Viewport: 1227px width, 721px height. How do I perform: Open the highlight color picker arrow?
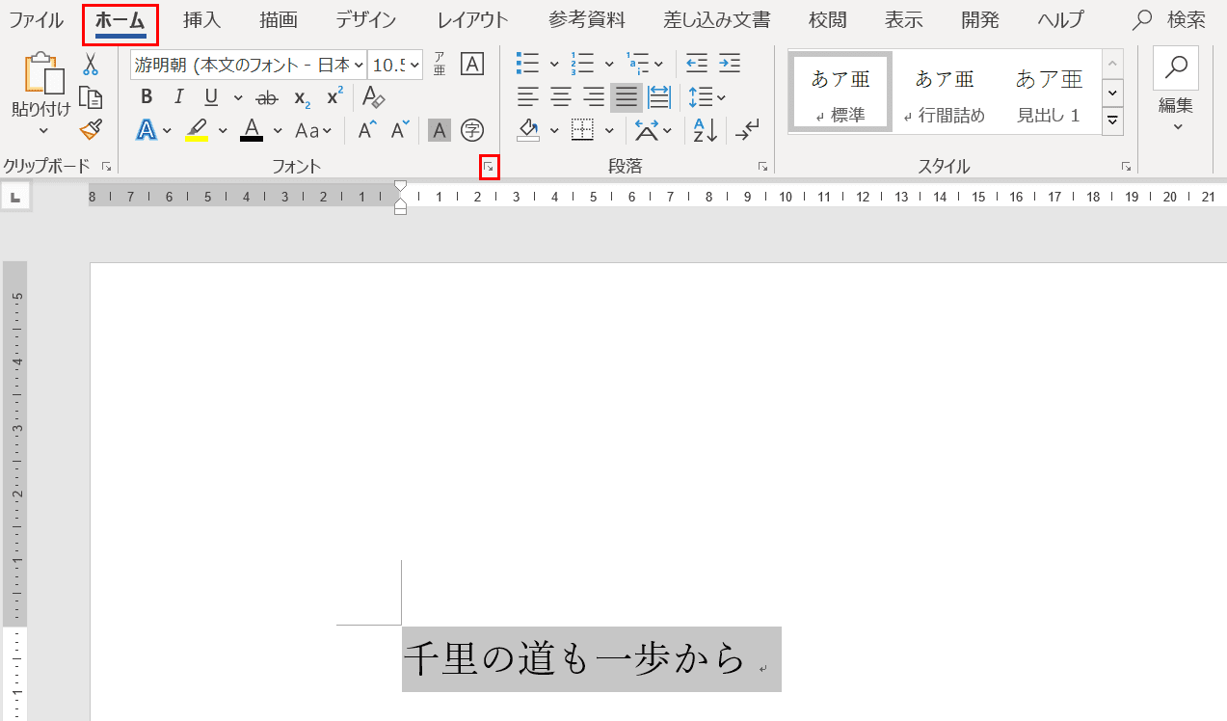click(223, 130)
